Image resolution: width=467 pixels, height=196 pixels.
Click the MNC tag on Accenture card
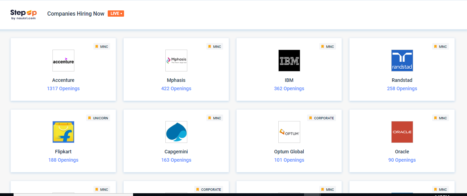pos(102,46)
